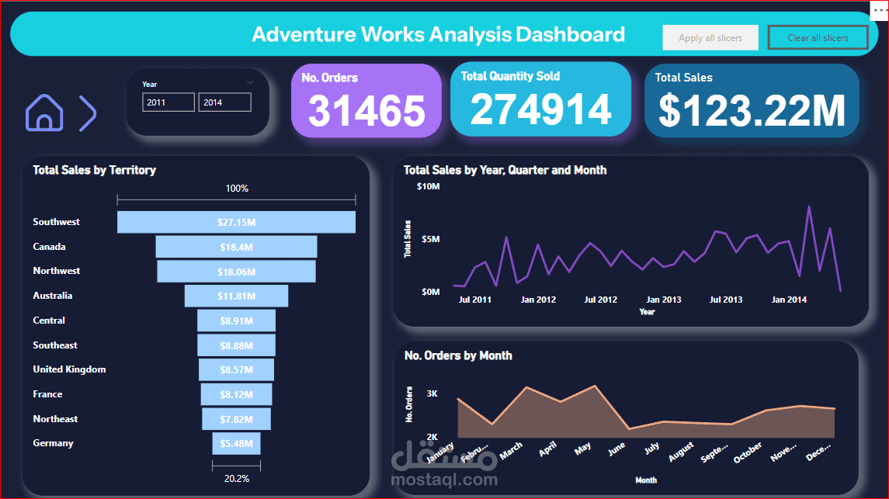Select Northwest $18.06M funnel bar
This screenshot has height=499, width=889.
237,272
